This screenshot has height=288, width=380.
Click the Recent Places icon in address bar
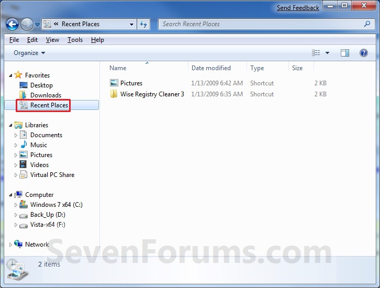point(47,24)
